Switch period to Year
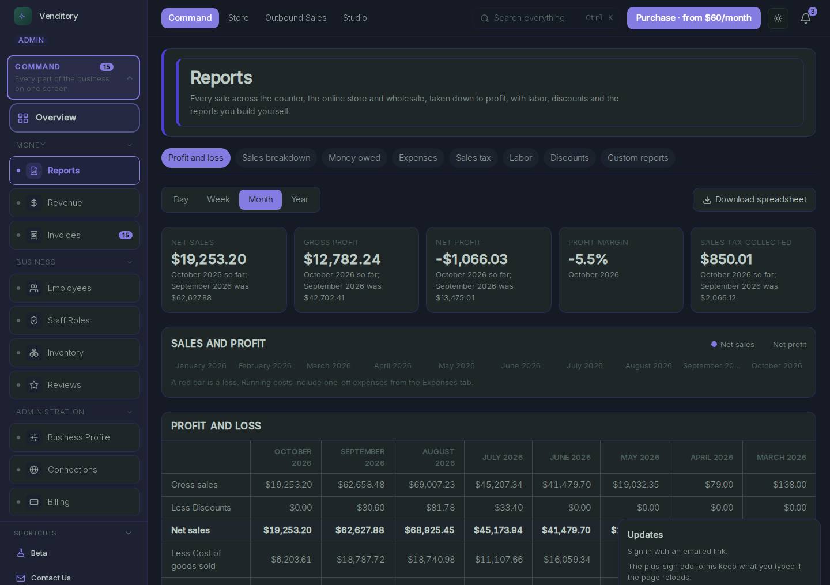This screenshot has height=585, width=830. point(300,199)
